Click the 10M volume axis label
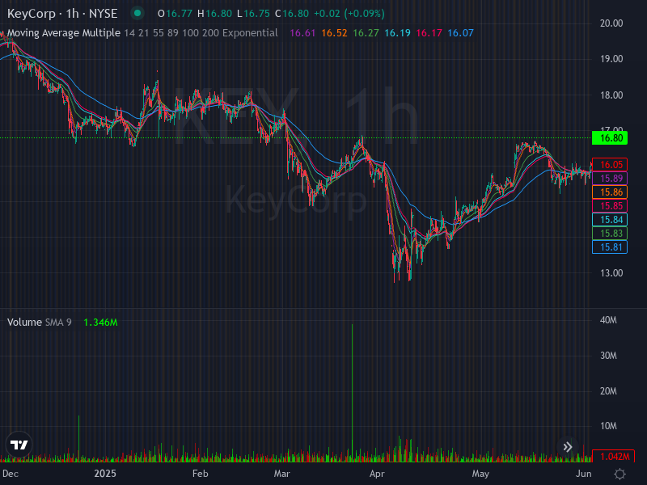The image size is (647, 485). [x=608, y=426]
